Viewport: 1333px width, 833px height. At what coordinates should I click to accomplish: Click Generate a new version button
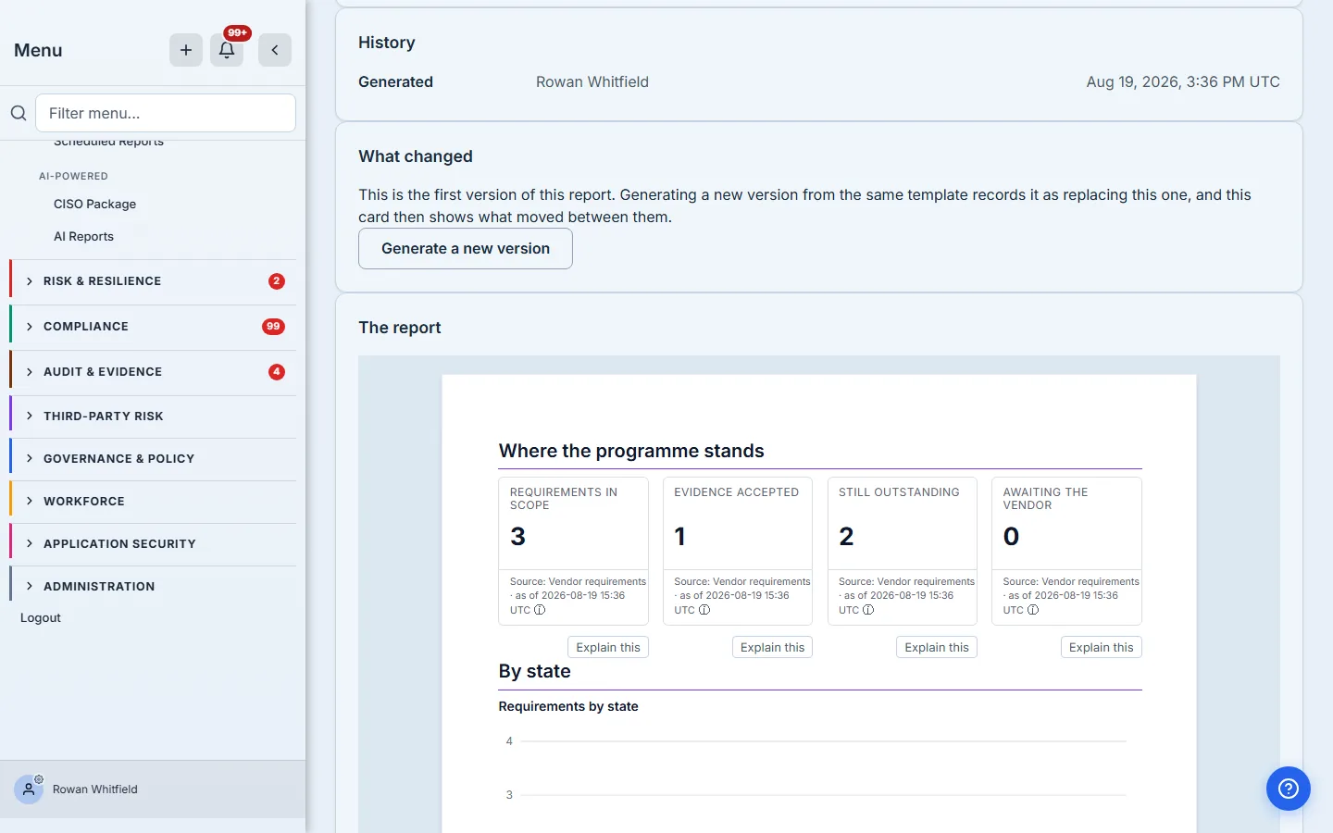click(466, 248)
